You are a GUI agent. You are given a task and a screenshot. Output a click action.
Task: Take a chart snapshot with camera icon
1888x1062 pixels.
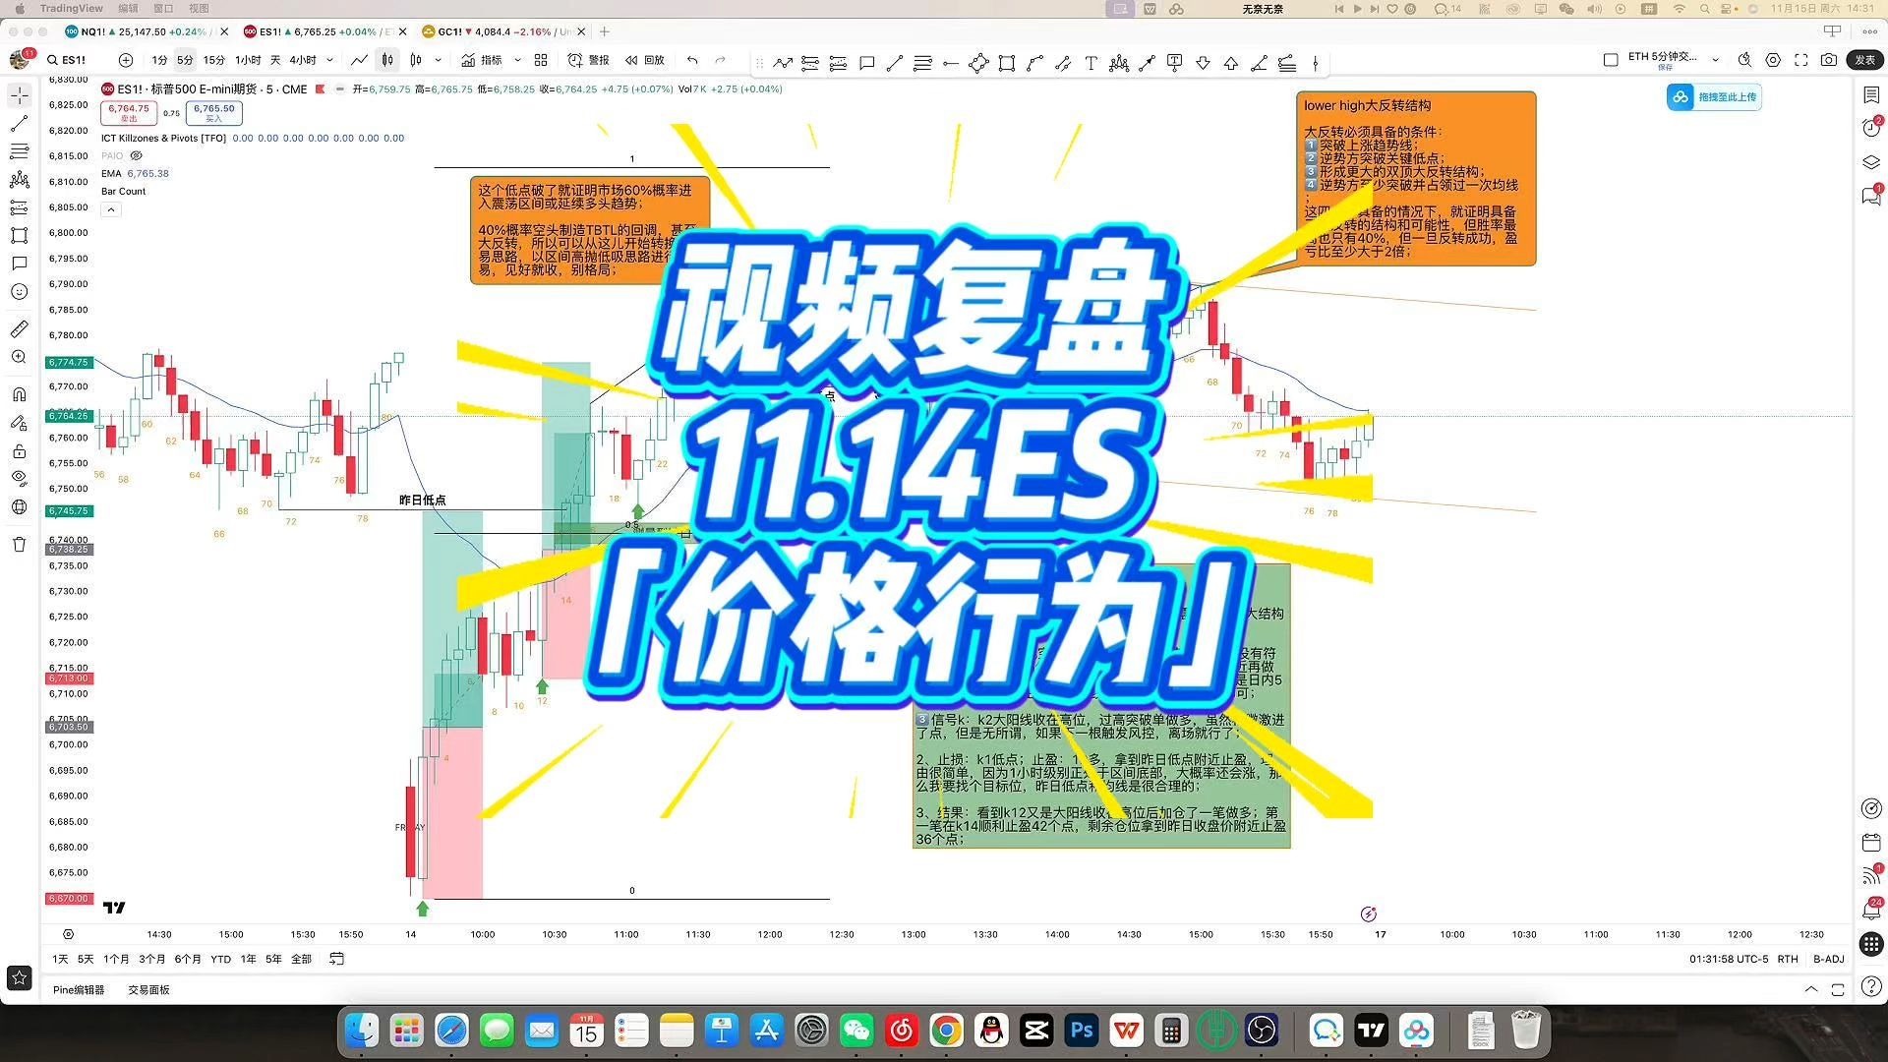coord(1828,61)
